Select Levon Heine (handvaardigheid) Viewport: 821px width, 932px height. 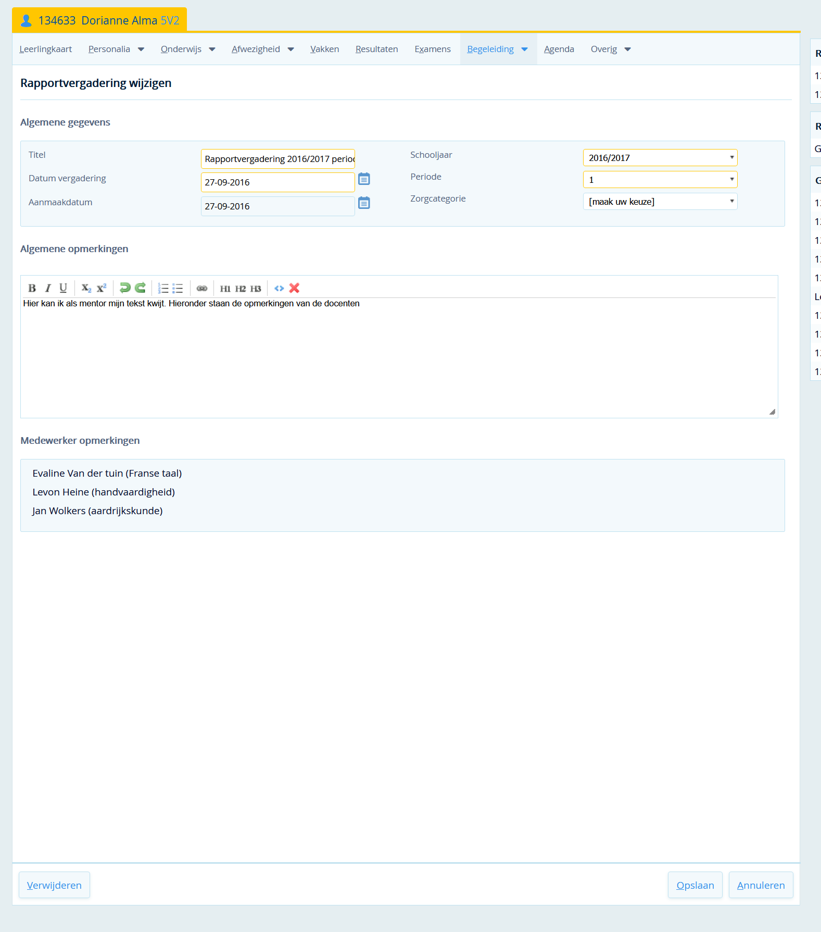(104, 492)
